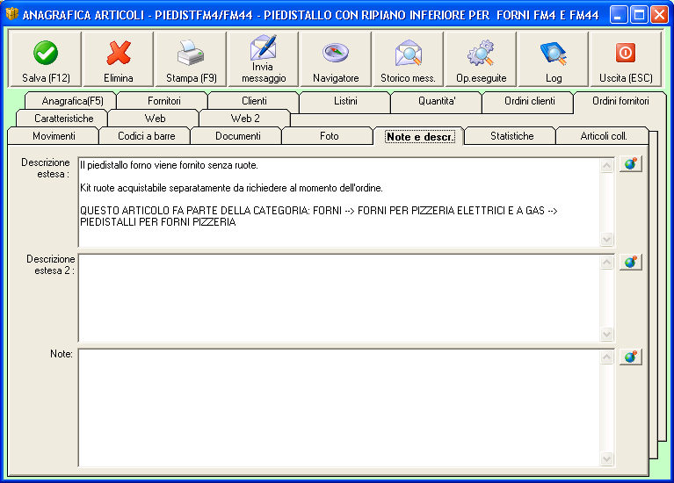Click inside the Descrizione estesa 2 text area

tap(339, 299)
